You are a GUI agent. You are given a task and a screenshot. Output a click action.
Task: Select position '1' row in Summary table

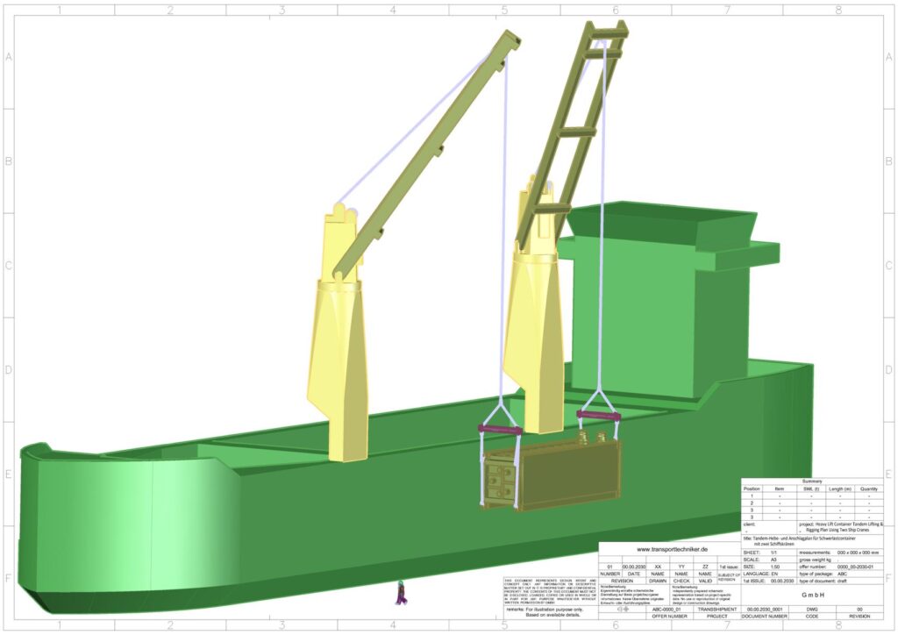pyautogui.click(x=812, y=496)
